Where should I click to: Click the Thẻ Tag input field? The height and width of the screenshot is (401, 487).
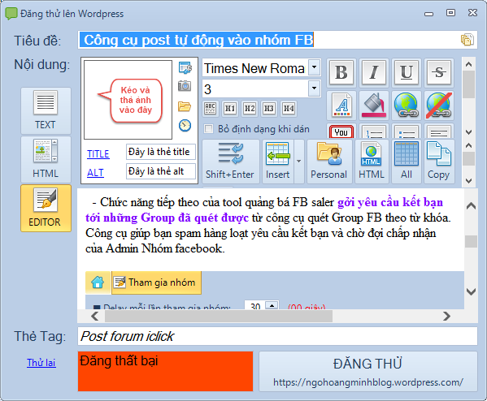277,336
